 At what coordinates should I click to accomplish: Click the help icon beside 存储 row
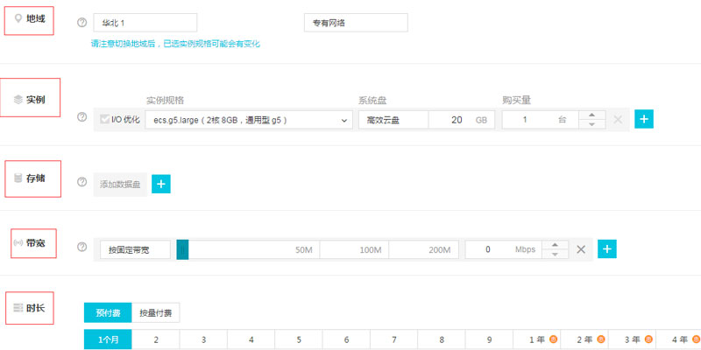click(81, 182)
